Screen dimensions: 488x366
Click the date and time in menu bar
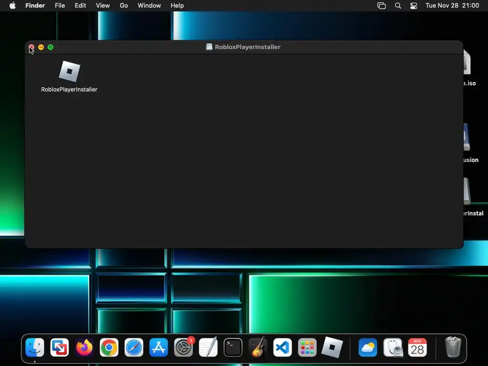[x=452, y=6]
